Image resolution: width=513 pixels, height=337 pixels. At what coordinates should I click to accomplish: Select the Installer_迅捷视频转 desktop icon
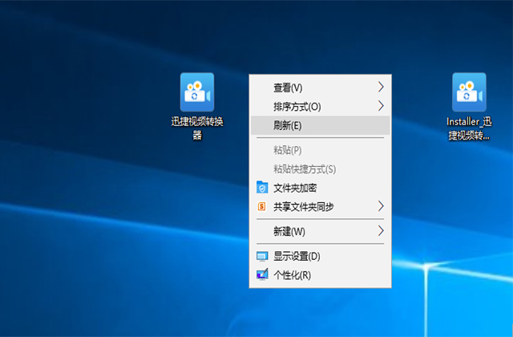tap(469, 92)
